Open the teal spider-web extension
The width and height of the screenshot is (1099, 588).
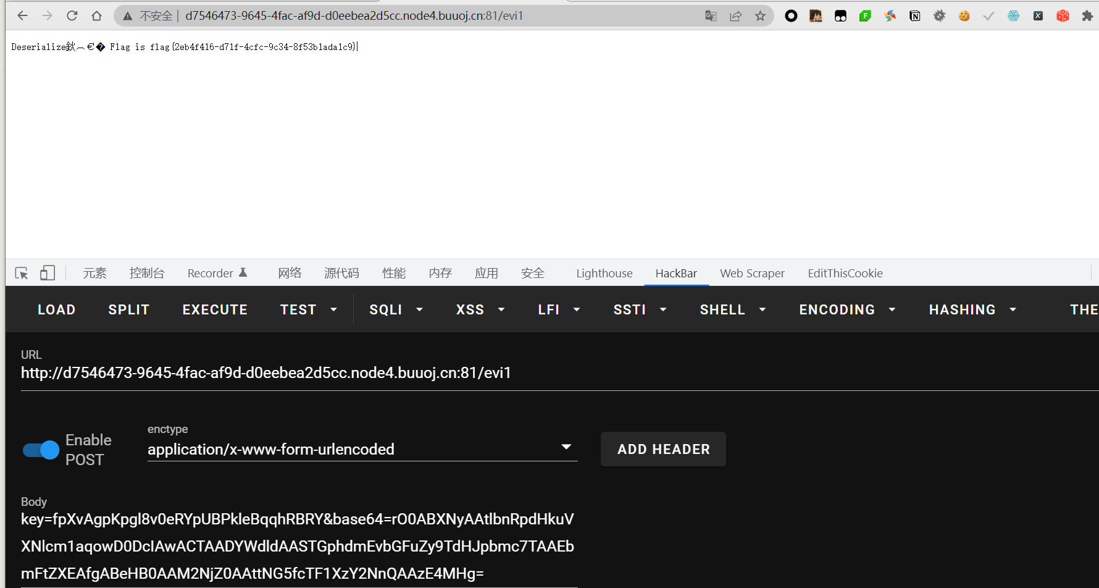(x=1014, y=16)
